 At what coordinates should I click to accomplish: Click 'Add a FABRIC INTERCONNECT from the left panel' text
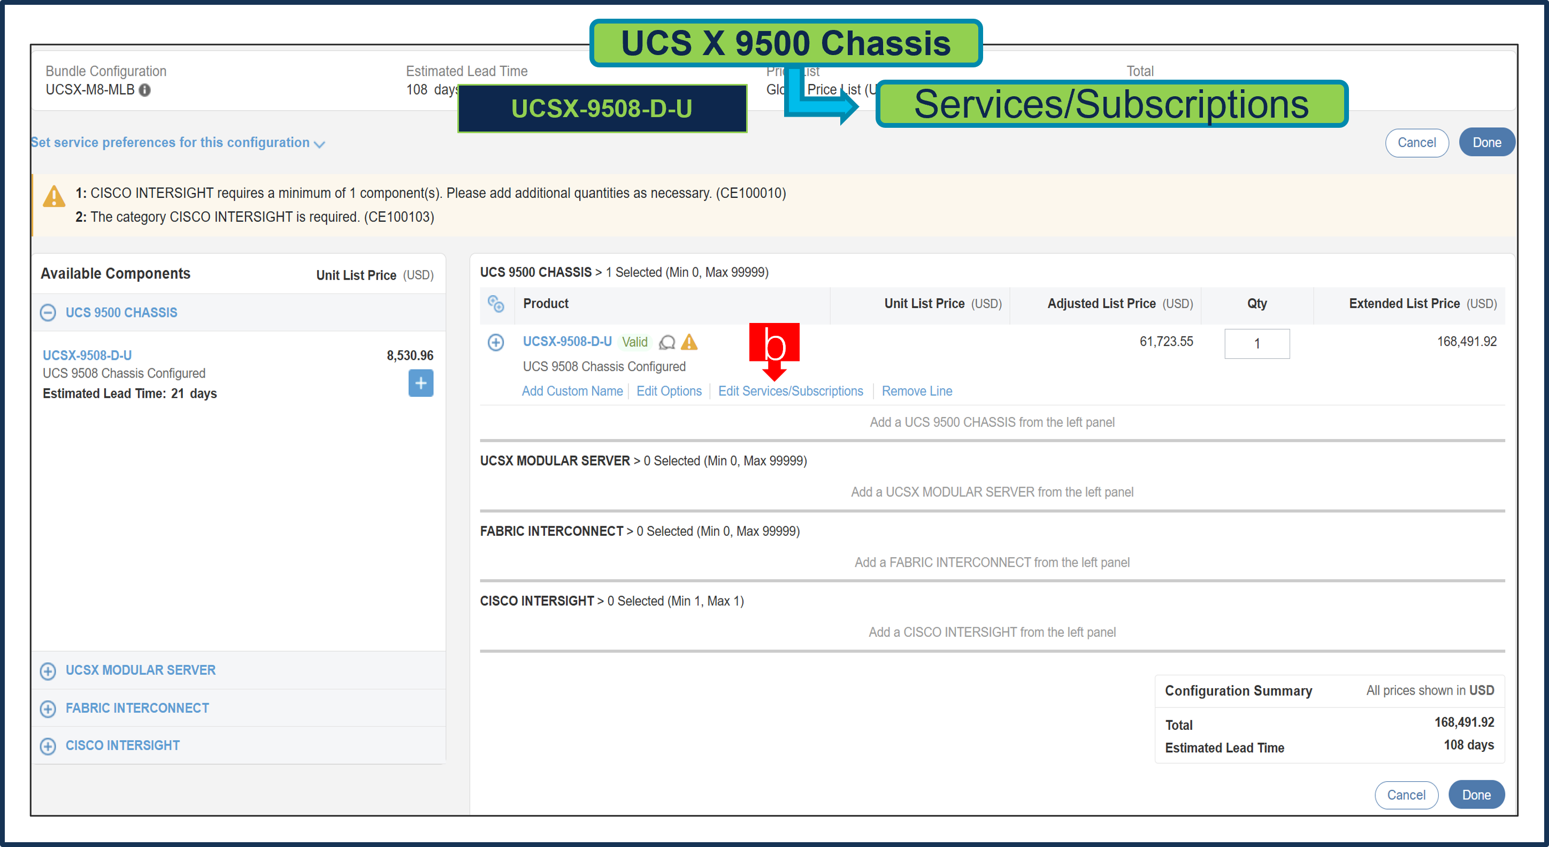992,563
